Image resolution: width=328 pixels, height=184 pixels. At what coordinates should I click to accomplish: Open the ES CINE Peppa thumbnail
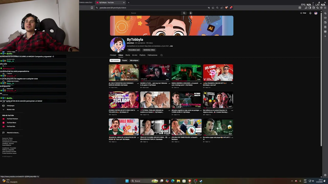[x=218, y=73]
